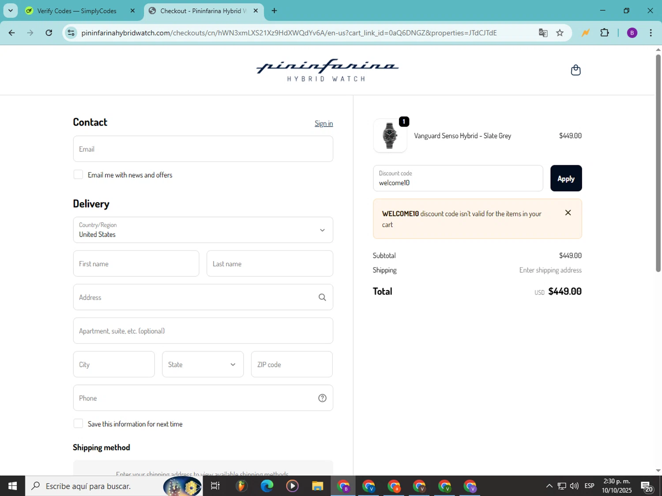Screen dimensions: 662x496
Task: Click the ZIP code field
Action: point(292,364)
